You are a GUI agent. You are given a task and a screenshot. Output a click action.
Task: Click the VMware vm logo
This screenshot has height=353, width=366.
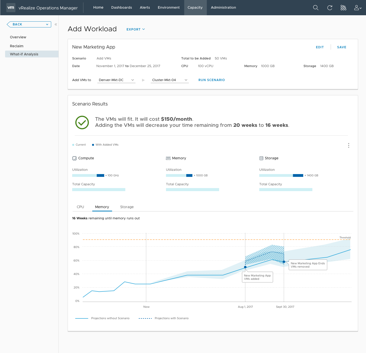(11, 8)
